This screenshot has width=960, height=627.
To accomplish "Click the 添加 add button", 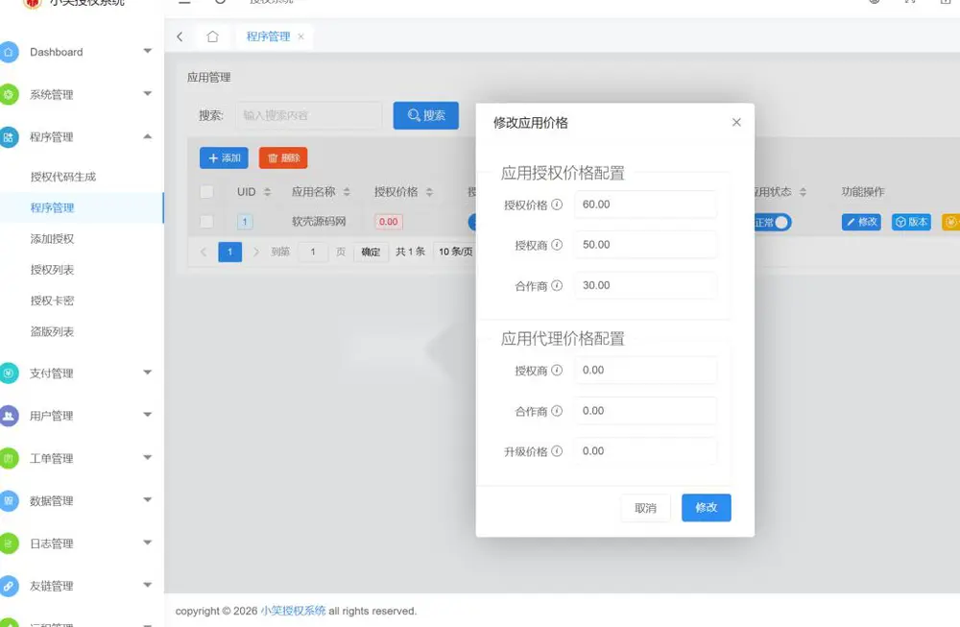I will [224, 158].
